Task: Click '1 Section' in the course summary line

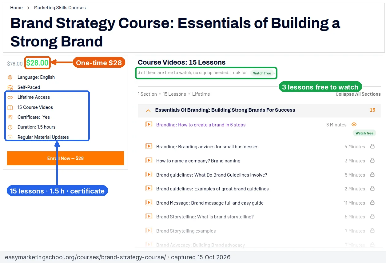Action: point(147,94)
